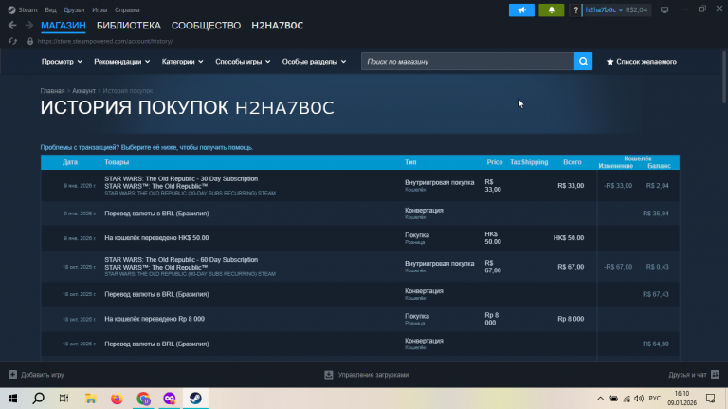Expand the Категории dropdown
The image size is (728, 409).
(x=182, y=62)
